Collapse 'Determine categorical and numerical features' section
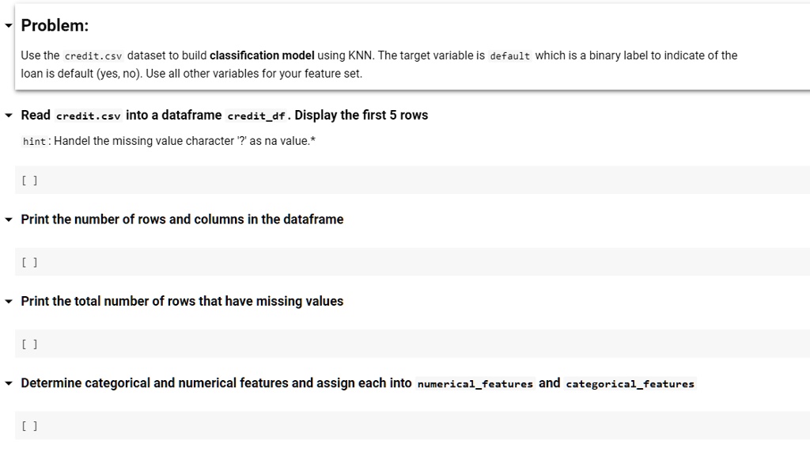This screenshot has width=810, height=449. tap(9, 383)
